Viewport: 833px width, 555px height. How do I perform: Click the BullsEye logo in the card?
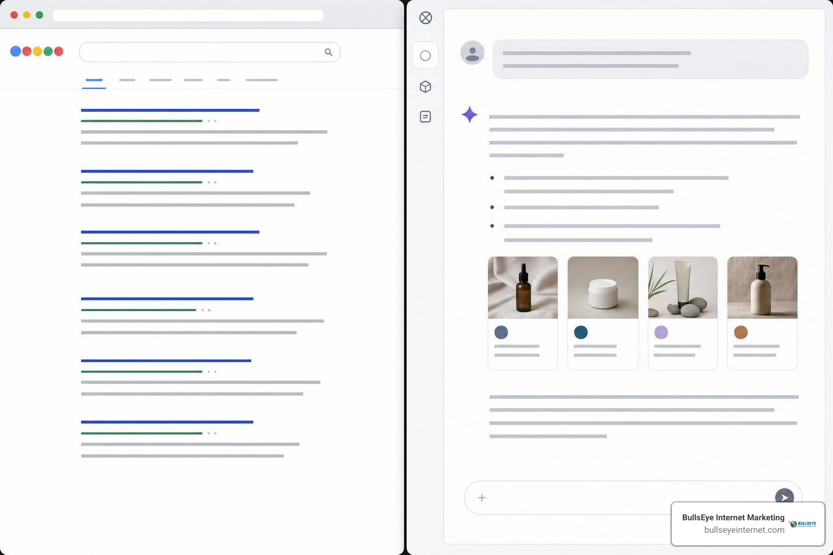pos(803,524)
